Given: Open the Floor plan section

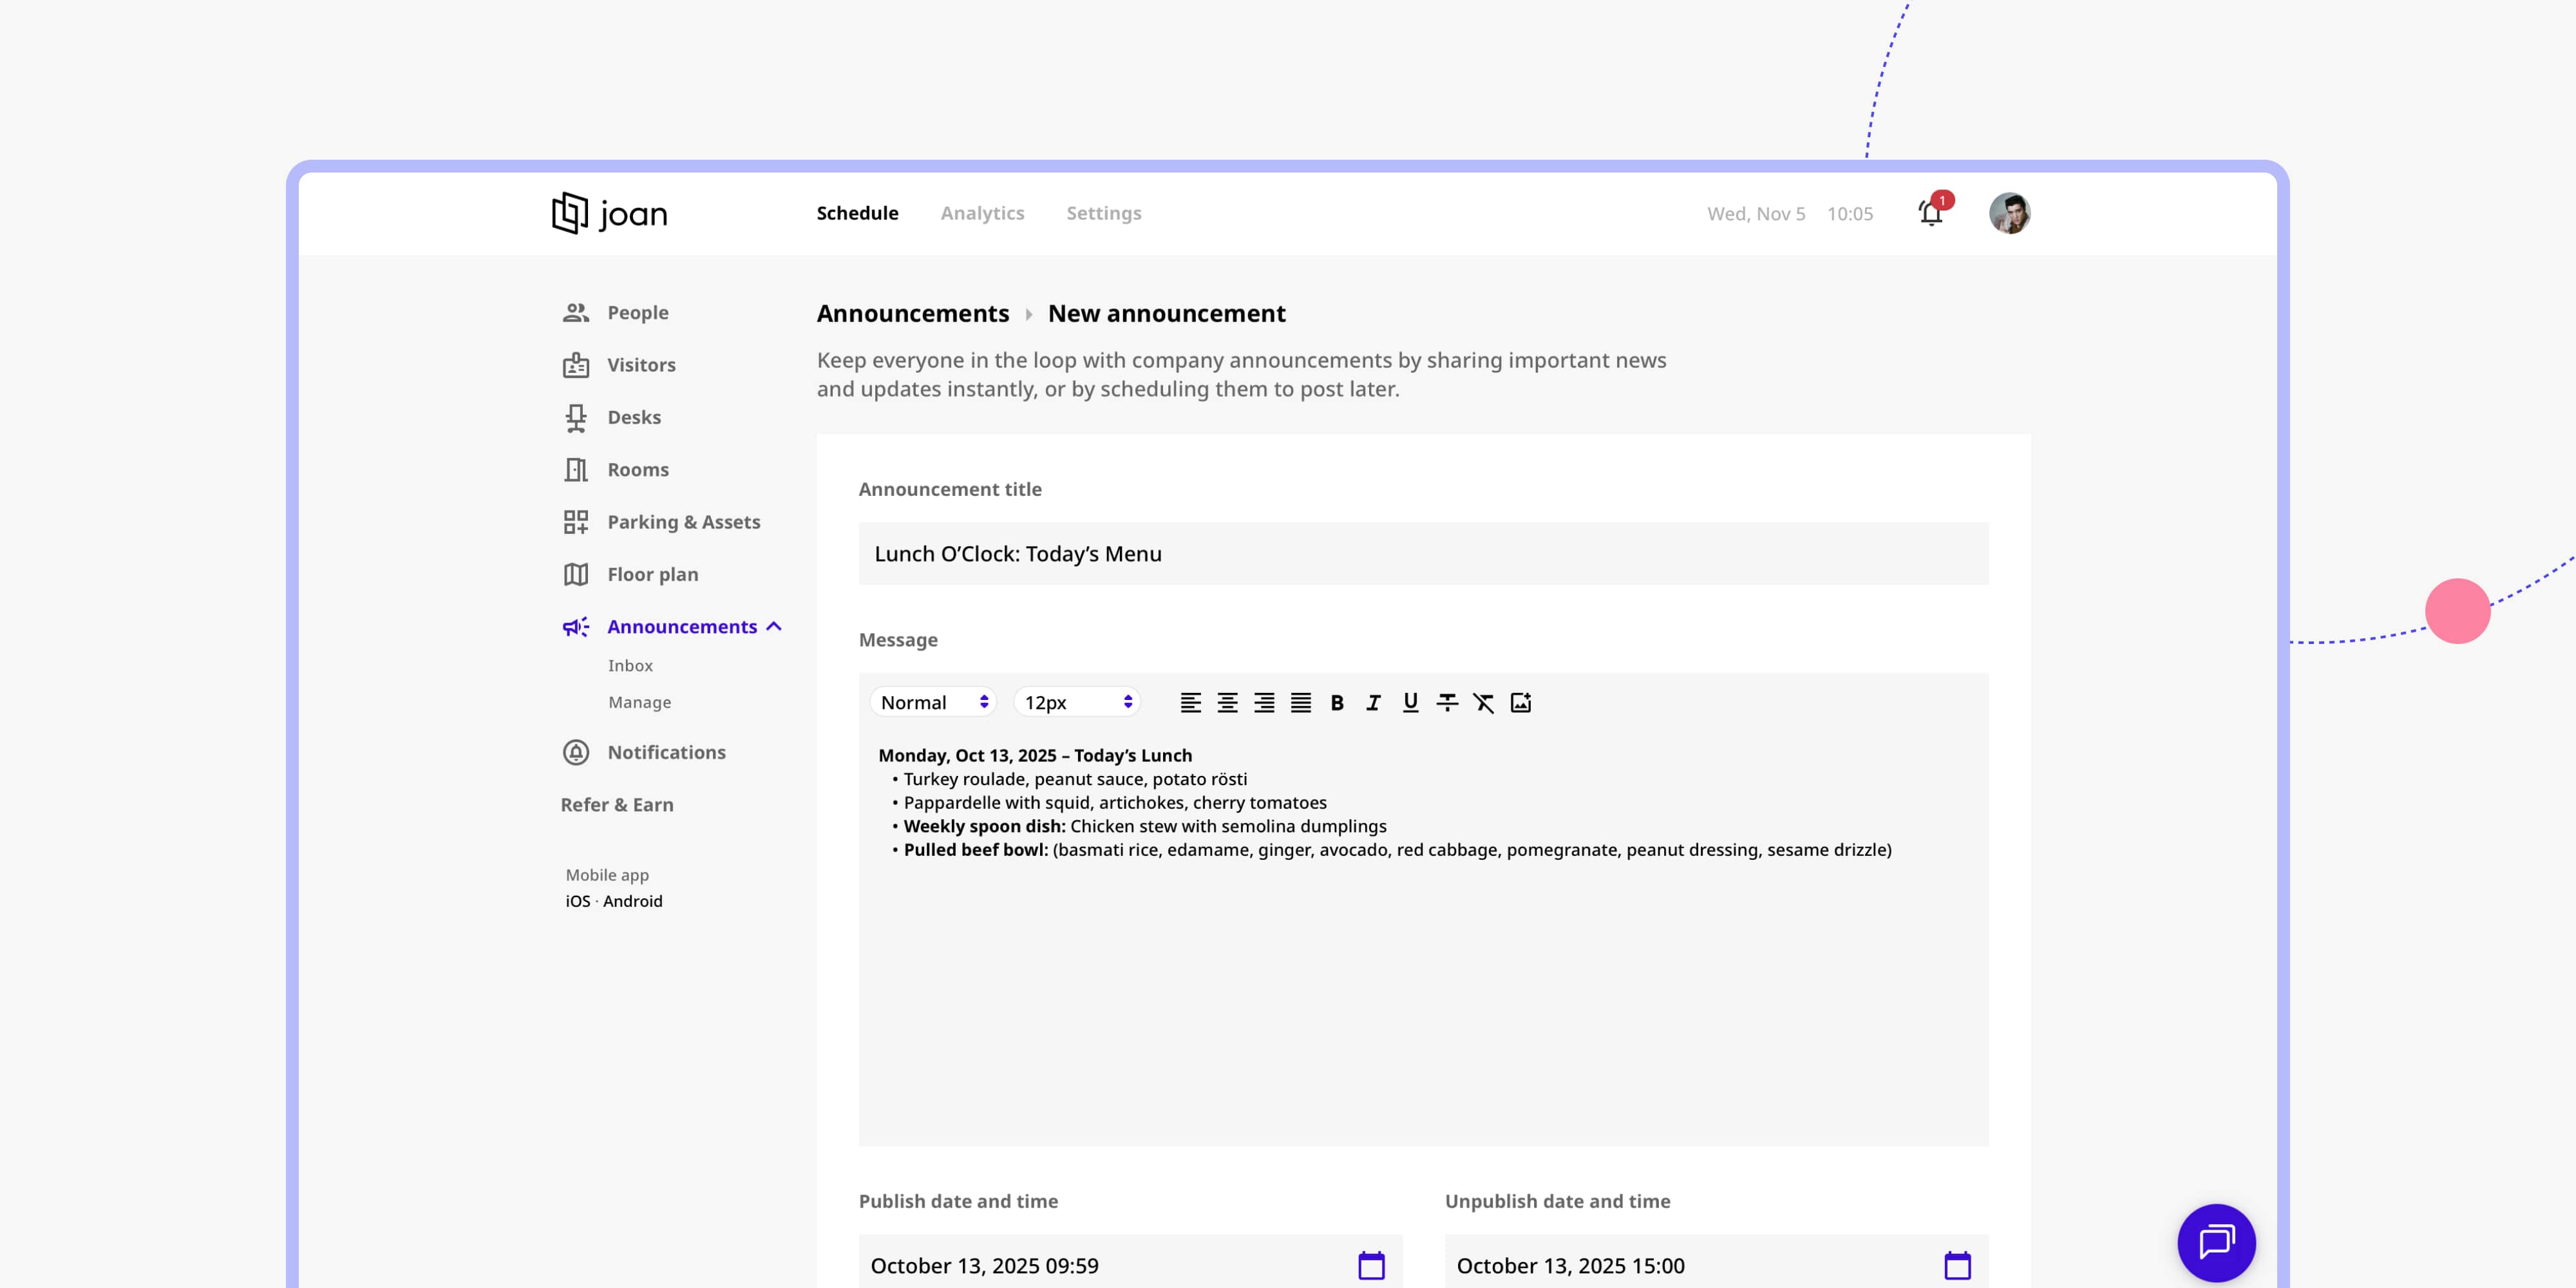Looking at the screenshot, I should point(652,574).
